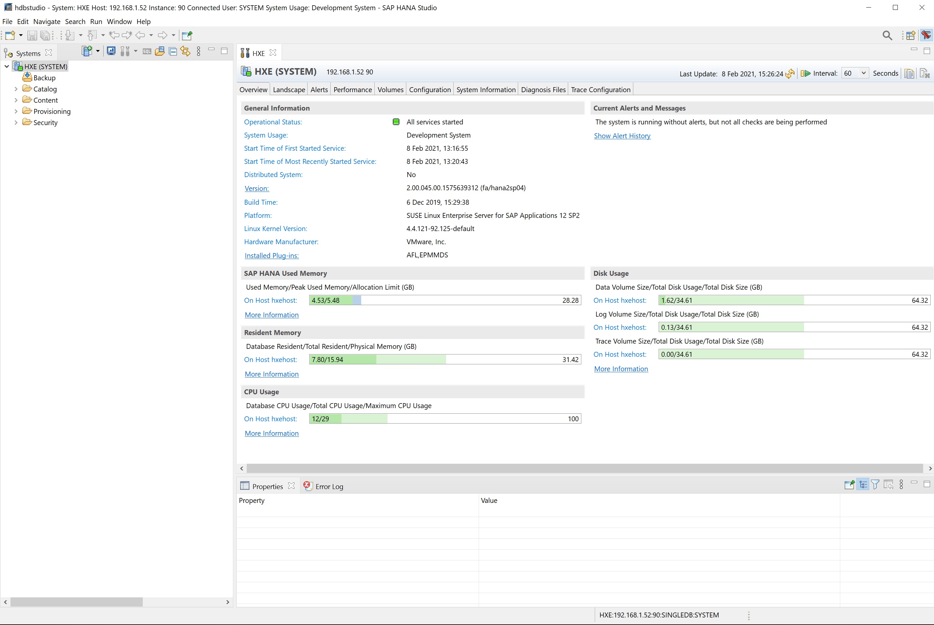
Task: Collapse the HXE (SYSTEM) tree node
Action: (x=7, y=66)
